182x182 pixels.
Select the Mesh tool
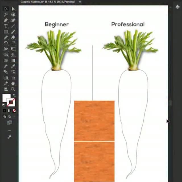click(6, 61)
